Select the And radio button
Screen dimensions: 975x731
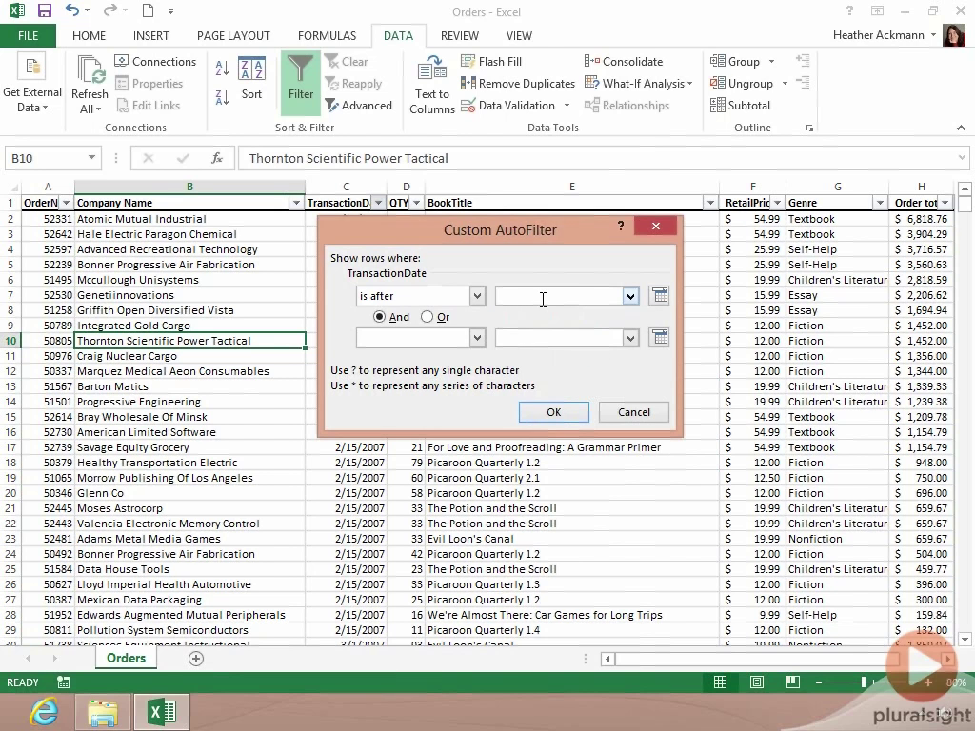[x=380, y=317]
